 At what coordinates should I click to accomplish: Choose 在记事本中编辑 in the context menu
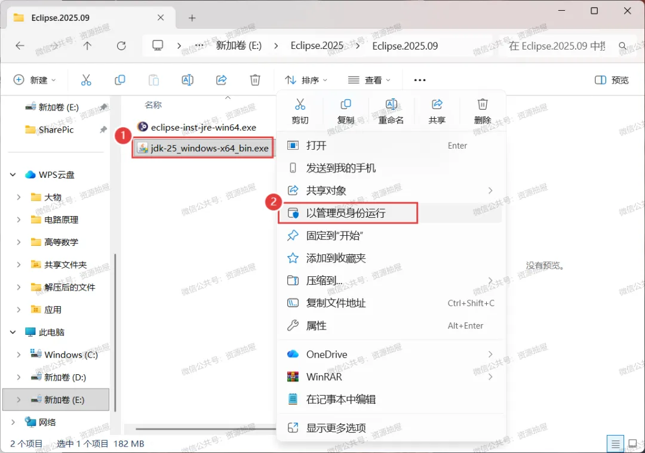click(x=390, y=399)
